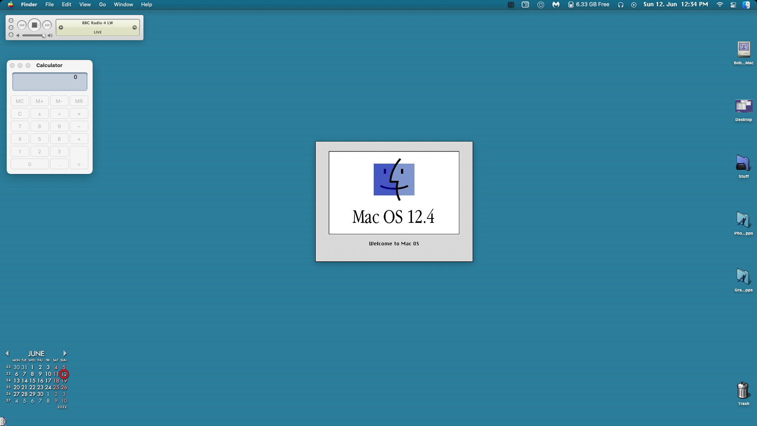The height and width of the screenshot is (426, 757).
Task: Click the memory 6.33 GB Free indicator
Action: click(x=589, y=5)
